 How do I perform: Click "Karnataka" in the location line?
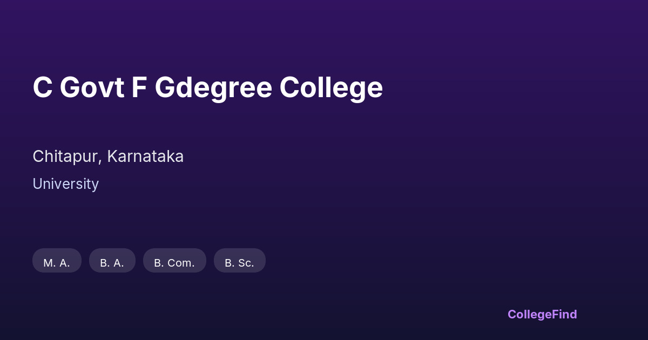tap(145, 157)
